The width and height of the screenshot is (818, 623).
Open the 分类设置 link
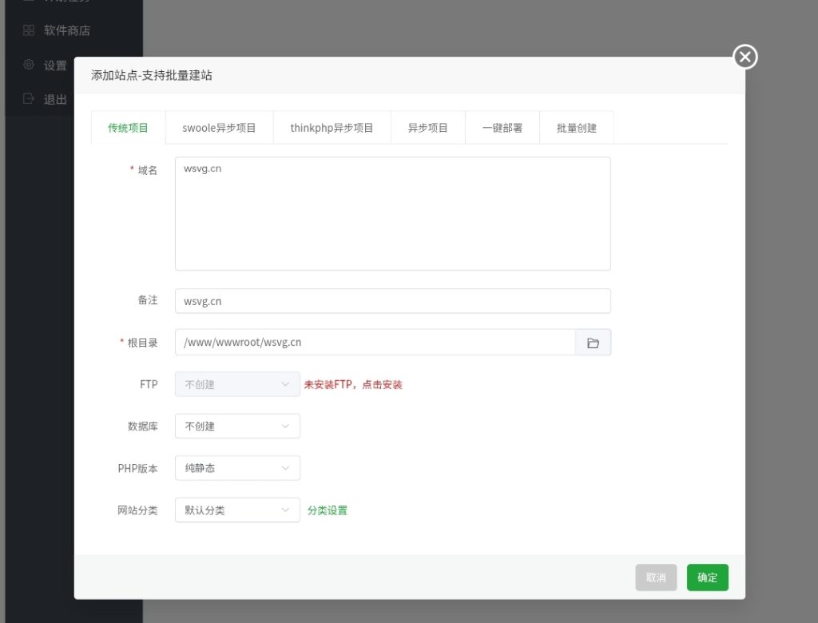pos(327,510)
